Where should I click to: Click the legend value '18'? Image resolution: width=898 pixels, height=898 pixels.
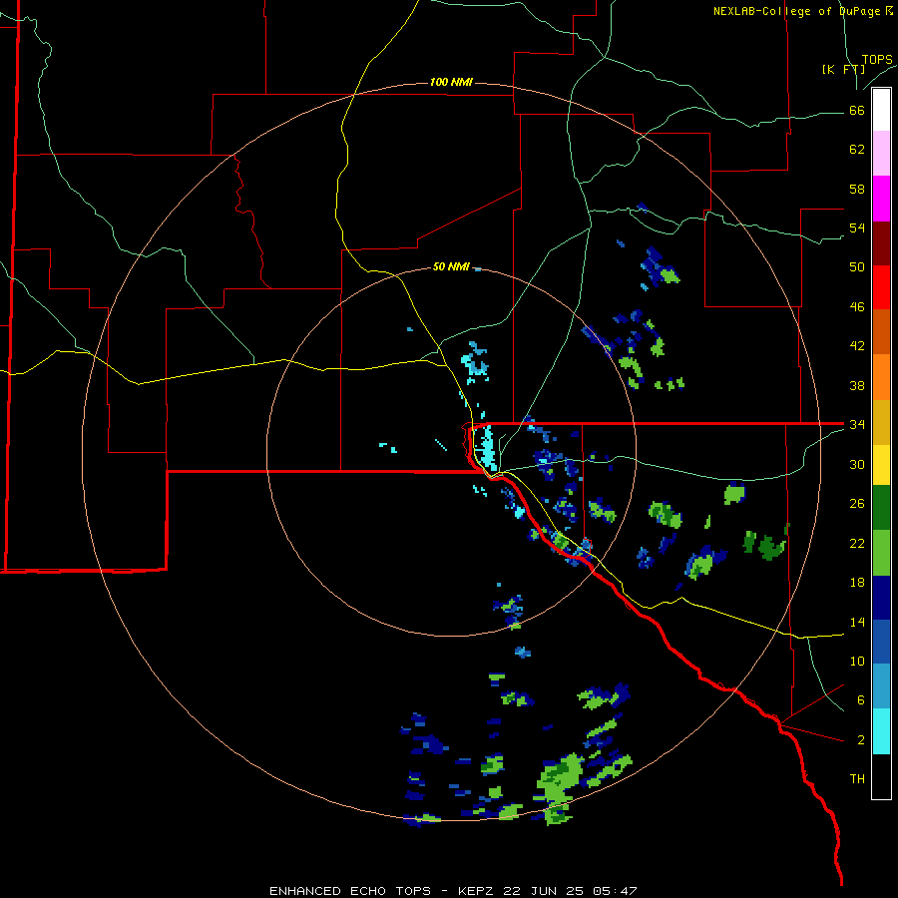pos(857,583)
